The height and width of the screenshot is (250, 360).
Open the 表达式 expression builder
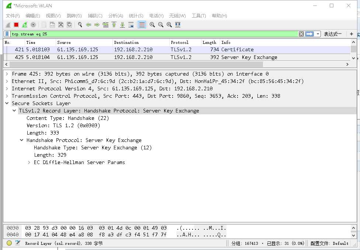(332, 34)
